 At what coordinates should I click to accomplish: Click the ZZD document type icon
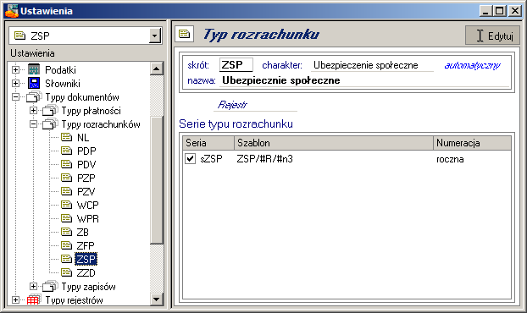pyautogui.click(x=67, y=272)
